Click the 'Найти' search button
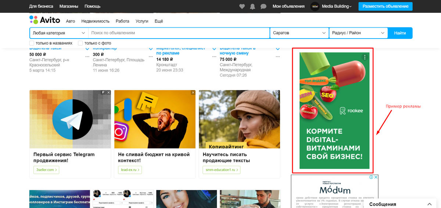The image size is (441, 208). (x=400, y=33)
